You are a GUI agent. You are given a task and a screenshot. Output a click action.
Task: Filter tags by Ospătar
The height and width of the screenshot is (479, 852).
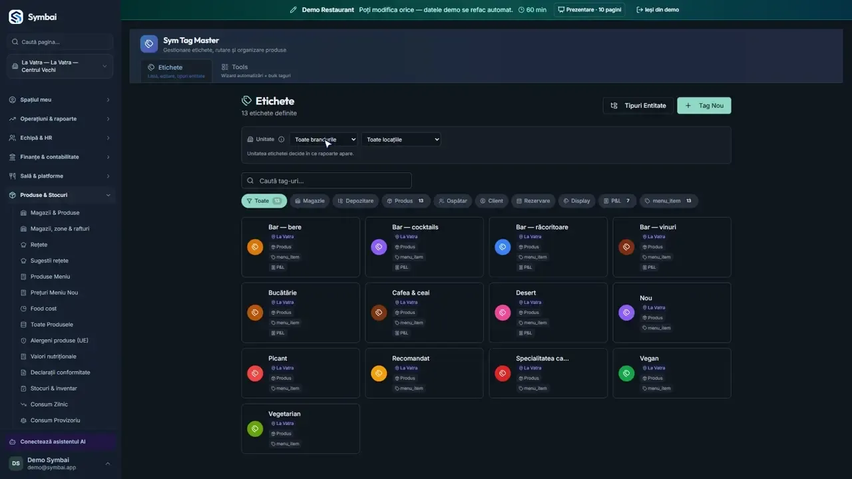coord(452,201)
